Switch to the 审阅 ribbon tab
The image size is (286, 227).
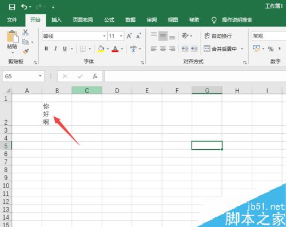pyautogui.click(x=152, y=19)
